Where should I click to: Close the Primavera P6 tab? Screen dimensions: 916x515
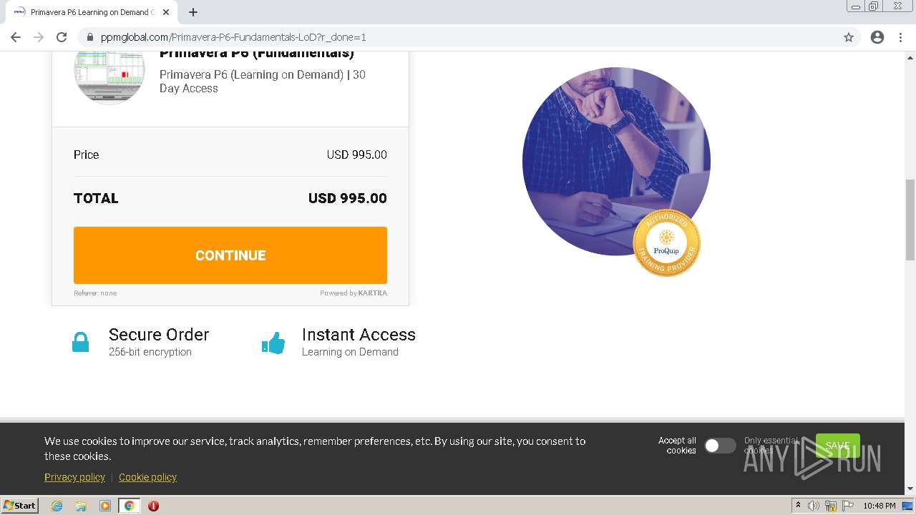[167, 12]
